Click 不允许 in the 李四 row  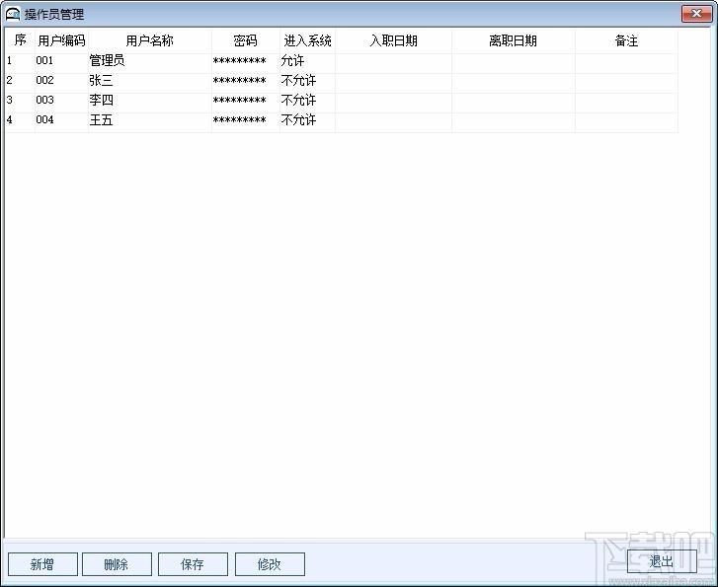(x=298, y=101)
